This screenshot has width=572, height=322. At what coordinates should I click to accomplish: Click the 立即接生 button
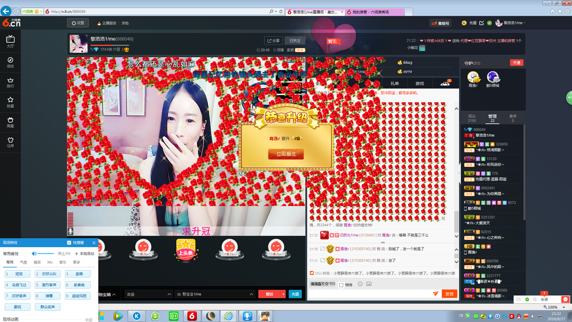click(286, 154)
